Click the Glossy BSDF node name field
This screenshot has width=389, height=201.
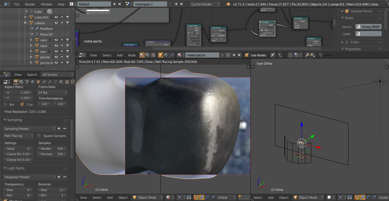pos(368,26)
